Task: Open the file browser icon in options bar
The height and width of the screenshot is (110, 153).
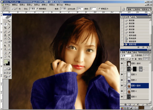Action: [x=123, y=9]
